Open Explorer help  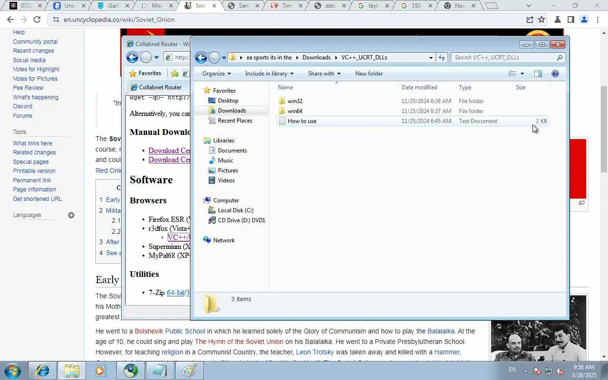point(555,74)
